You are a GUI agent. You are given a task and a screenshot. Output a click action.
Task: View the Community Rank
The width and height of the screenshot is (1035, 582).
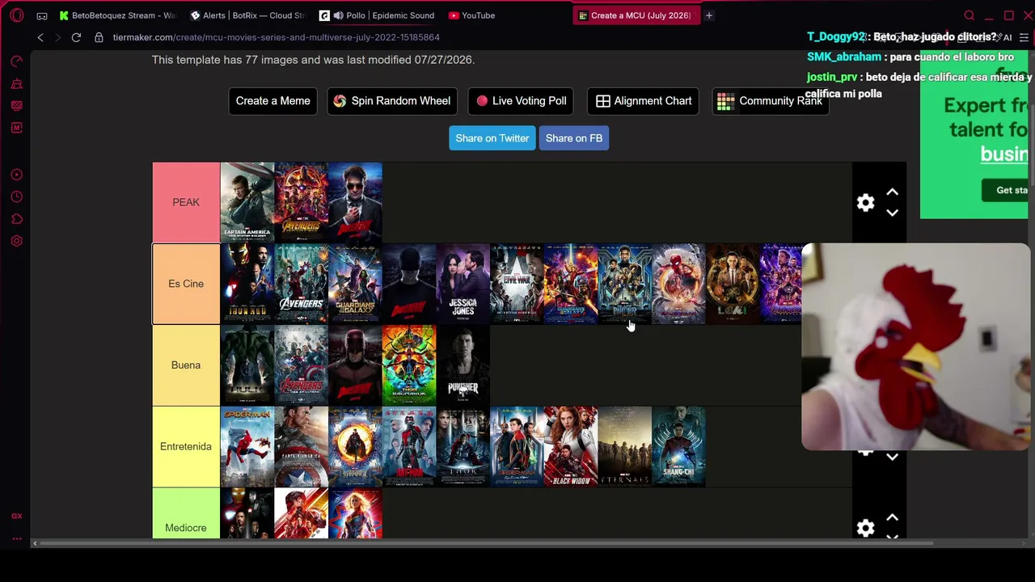tap(771, 101)
